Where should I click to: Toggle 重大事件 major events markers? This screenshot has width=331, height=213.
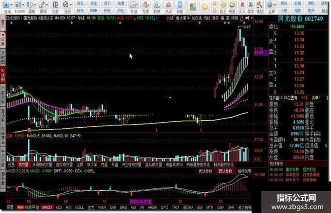point(183,19)
